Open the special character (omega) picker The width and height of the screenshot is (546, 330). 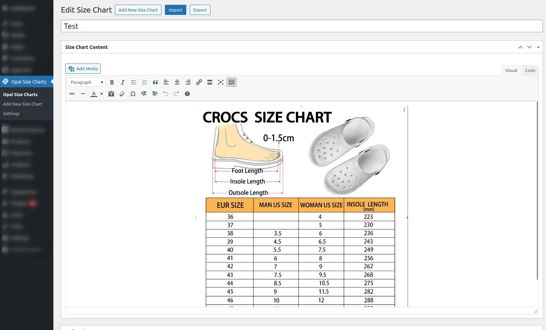point(133,94)
